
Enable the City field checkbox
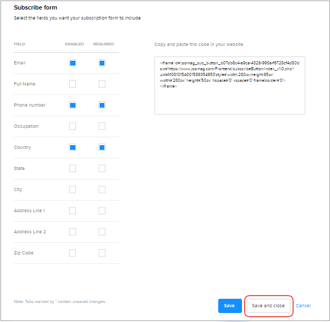pos(73,190)
